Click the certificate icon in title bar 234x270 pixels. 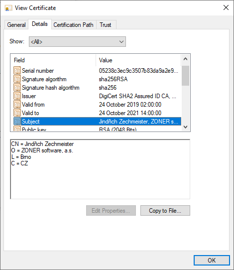point(8,8)
